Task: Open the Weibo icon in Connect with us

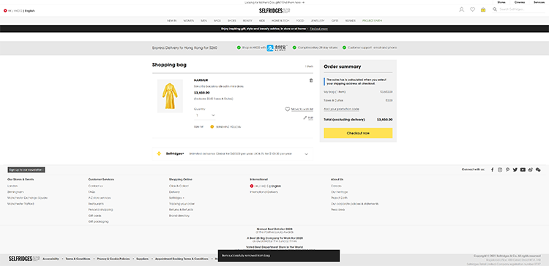Action: coord(531,170)
